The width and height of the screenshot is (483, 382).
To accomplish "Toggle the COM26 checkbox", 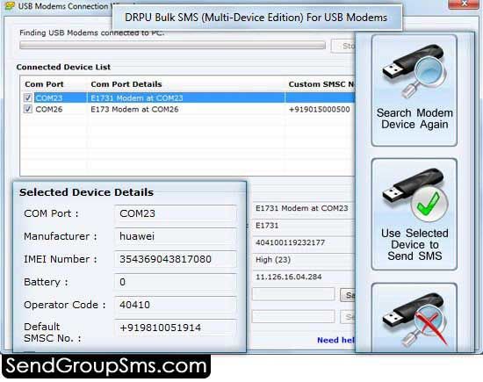I will coord(28,109).
